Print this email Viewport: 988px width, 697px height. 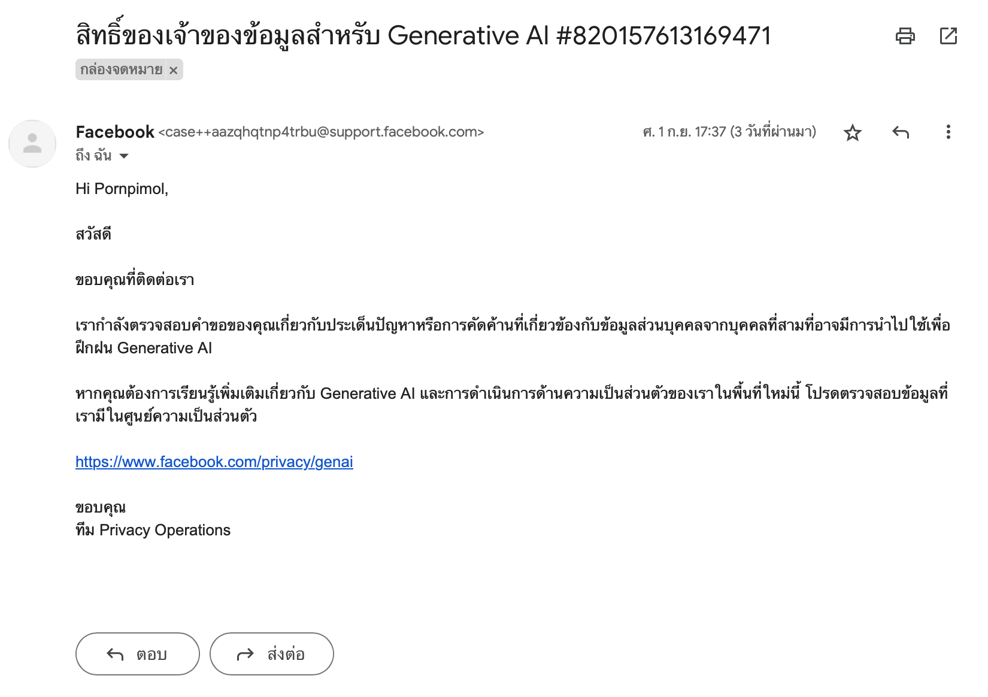(x=905, y=36)
